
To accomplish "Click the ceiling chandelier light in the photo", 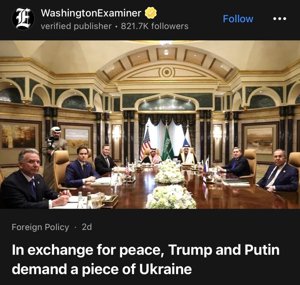I will click(x=166, y=43).
